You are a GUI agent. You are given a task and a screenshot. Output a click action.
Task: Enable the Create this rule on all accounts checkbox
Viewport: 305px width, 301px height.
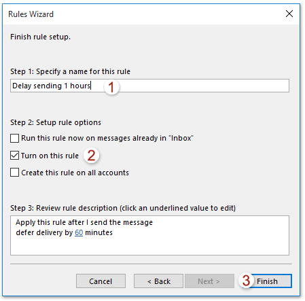(14, 173)
